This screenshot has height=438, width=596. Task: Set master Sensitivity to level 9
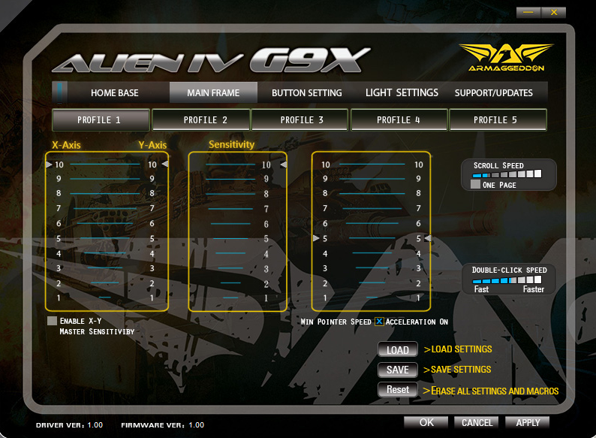point(266,179)
